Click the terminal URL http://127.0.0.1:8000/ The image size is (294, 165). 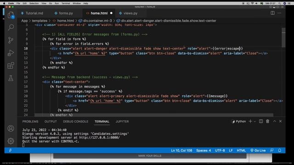tap(99, 137)
